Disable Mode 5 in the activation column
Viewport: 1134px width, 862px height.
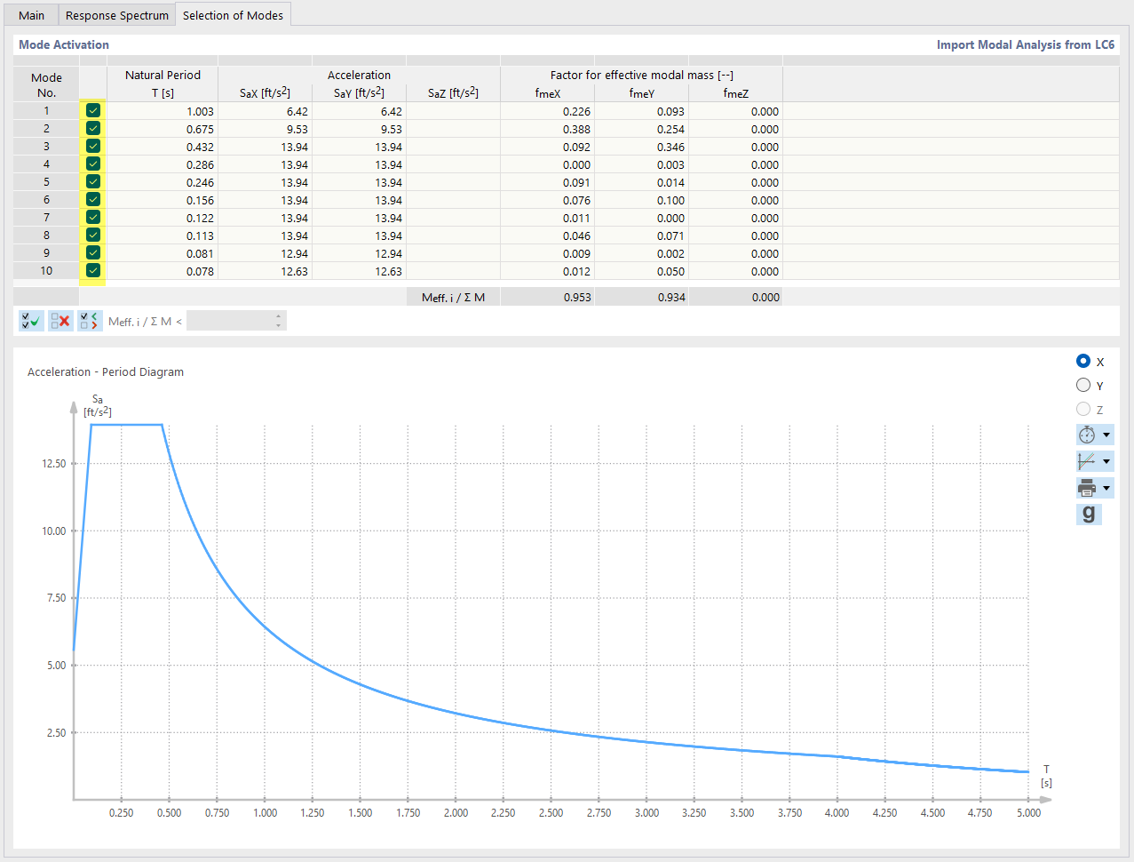coord(92,182)
